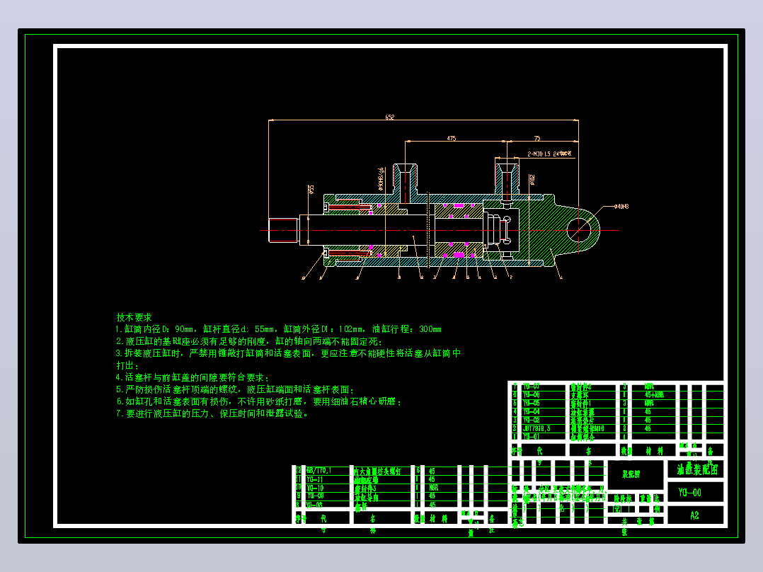763x572 pixels.
Task: Select the 2-M30×1.5 thread annotation
Action: click(550, 154)
